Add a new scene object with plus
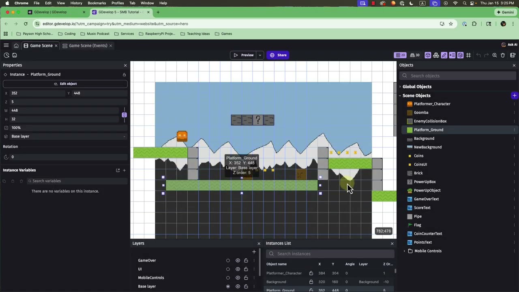Screen dimensions: 519x292 coord(514,96)
